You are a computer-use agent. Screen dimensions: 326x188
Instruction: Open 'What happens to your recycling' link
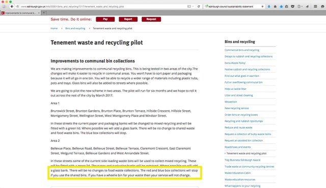tap(242, 186)
